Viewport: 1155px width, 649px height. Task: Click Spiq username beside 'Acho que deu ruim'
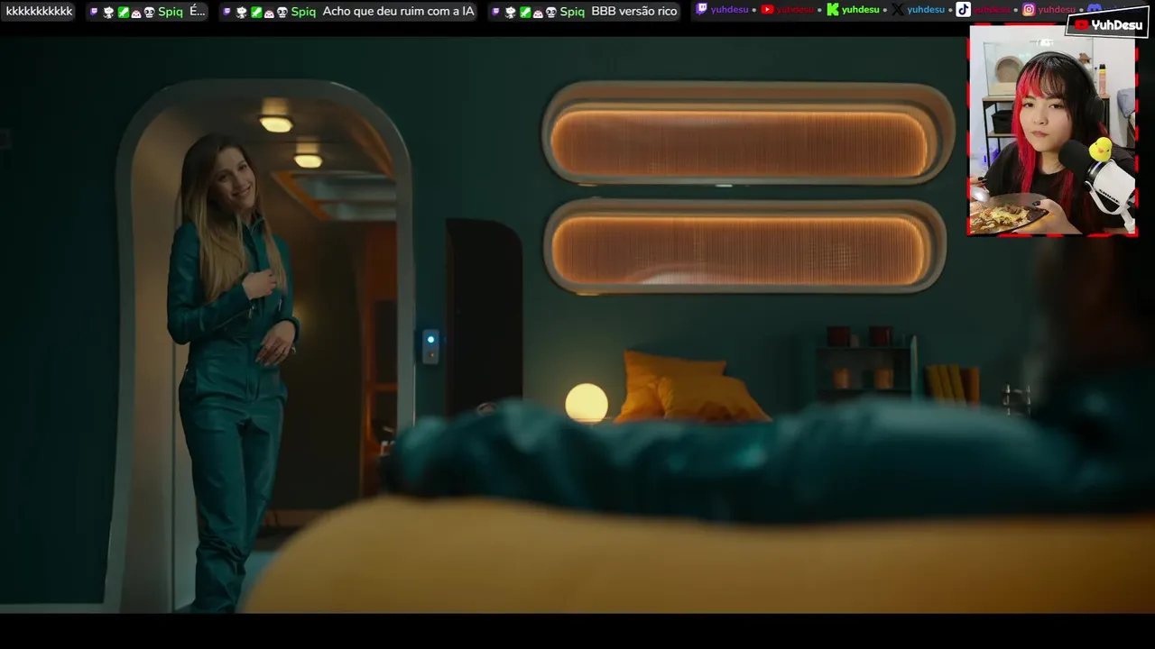(303, 12)
